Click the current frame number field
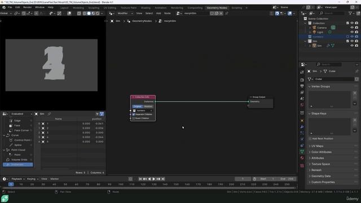Viewport: 361px width, 203px height. tap(243, 179)
